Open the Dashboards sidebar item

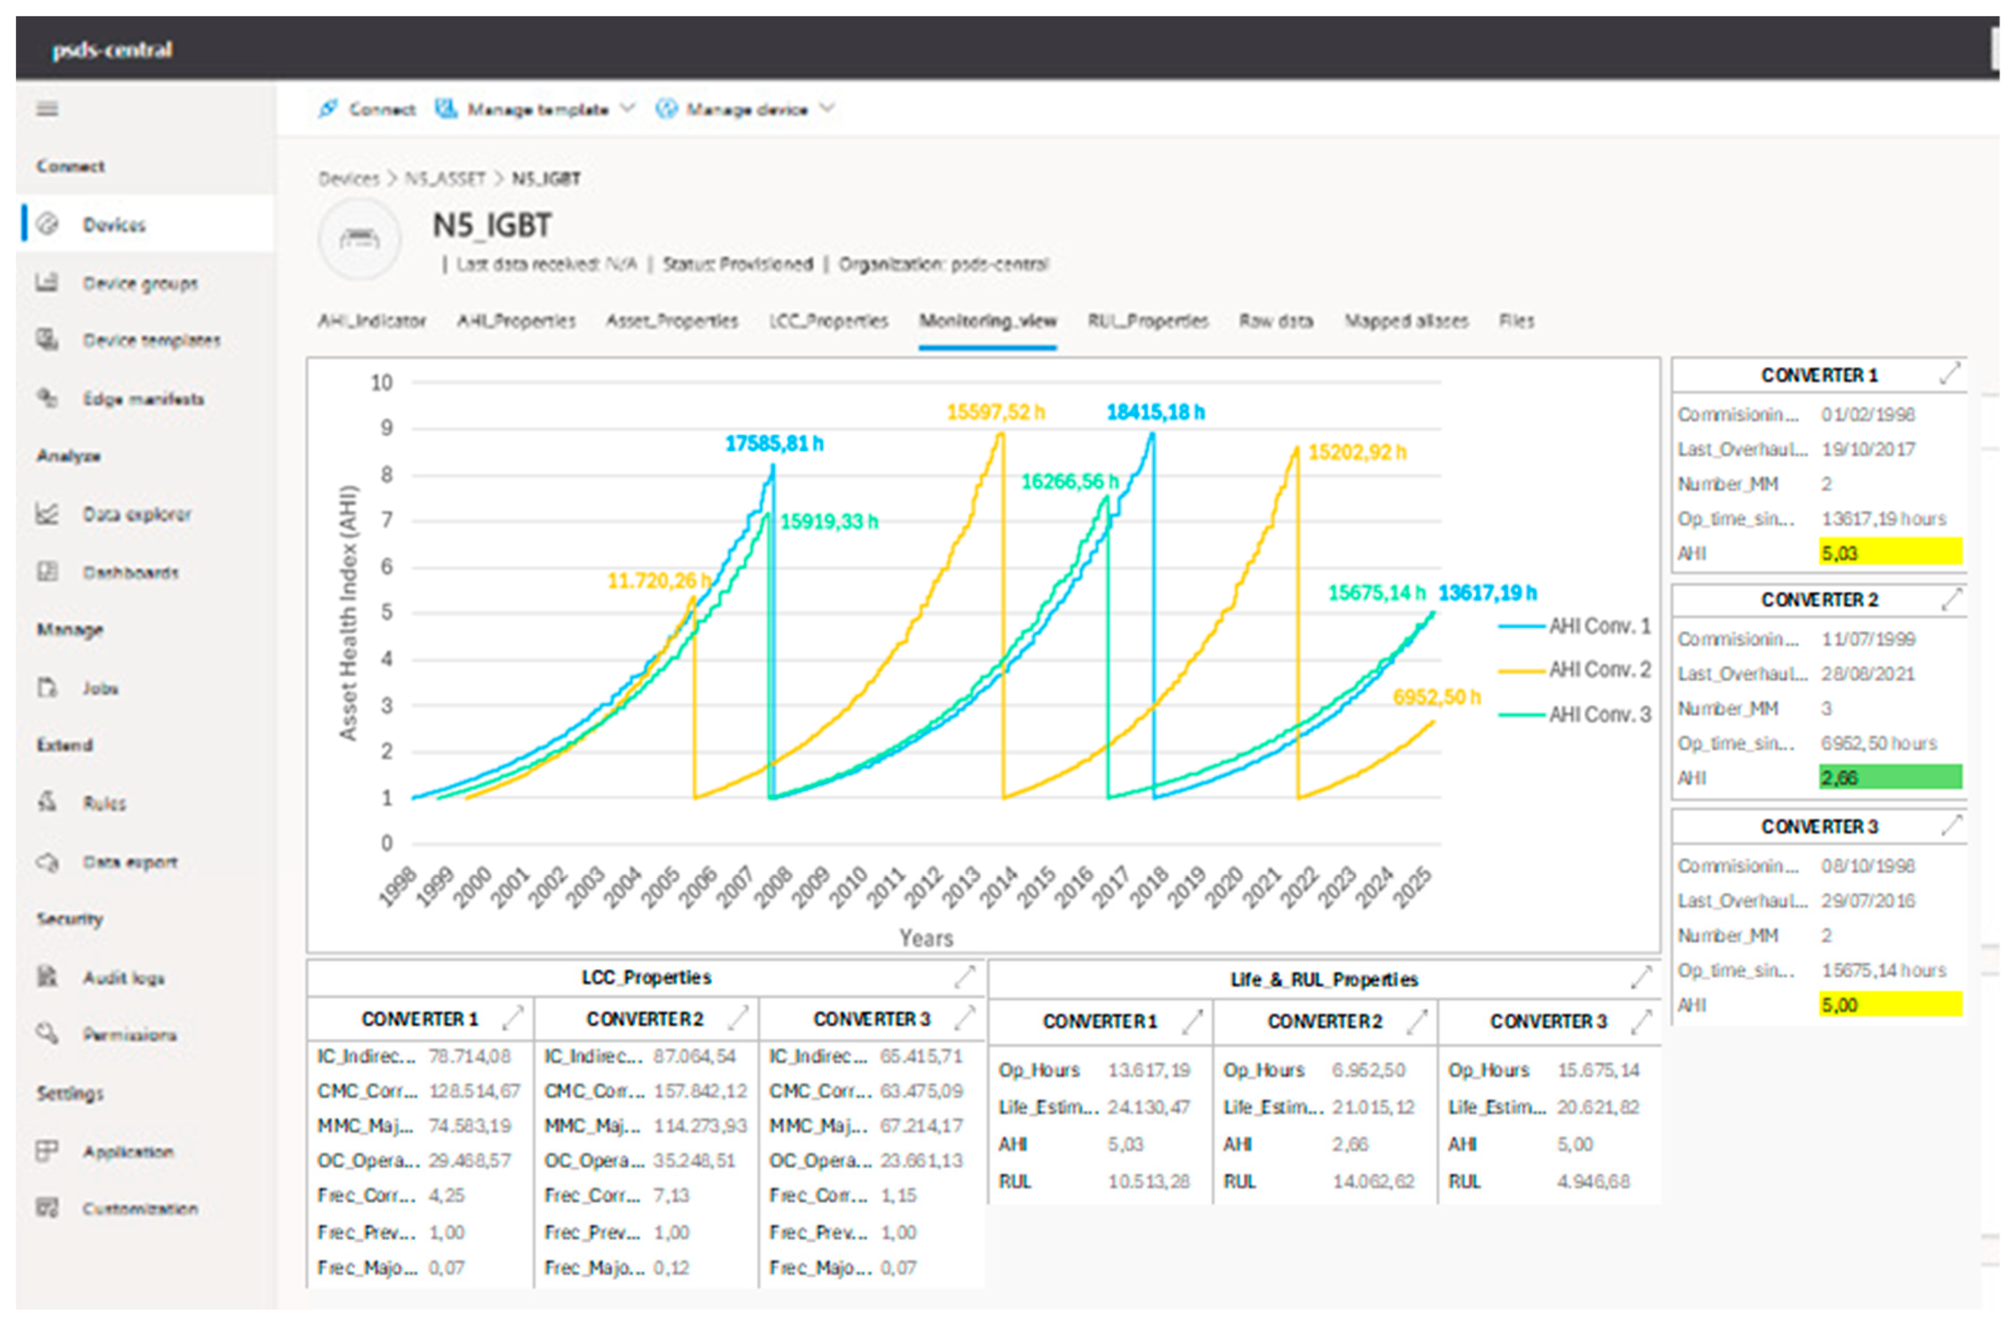[x=130, y=573]
